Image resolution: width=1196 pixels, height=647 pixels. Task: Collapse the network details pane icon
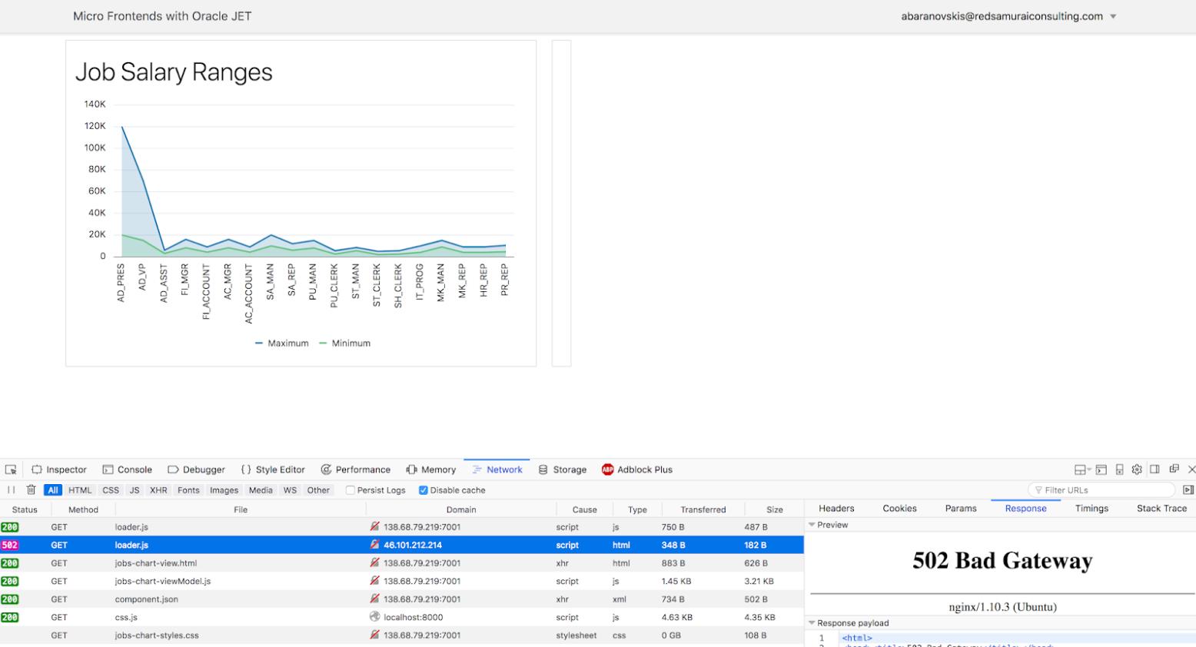coord(1188,490)
